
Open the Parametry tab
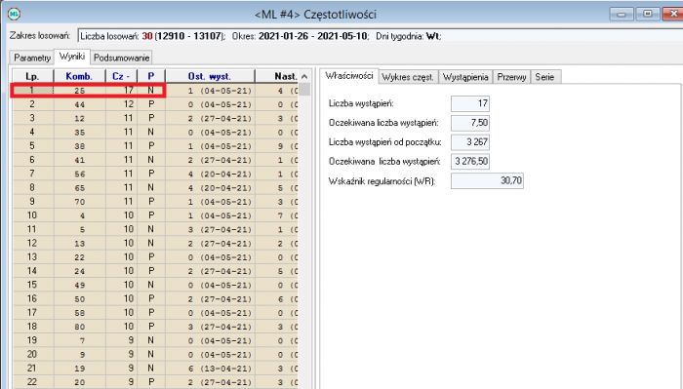coord(32,58)
